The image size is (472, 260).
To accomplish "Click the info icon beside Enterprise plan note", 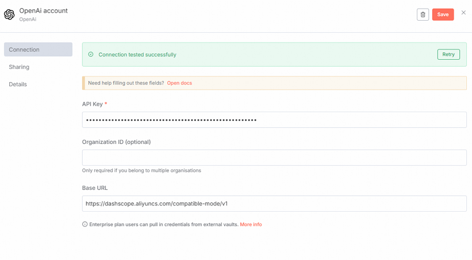I will pyautogui.click(x=85, y=224).
